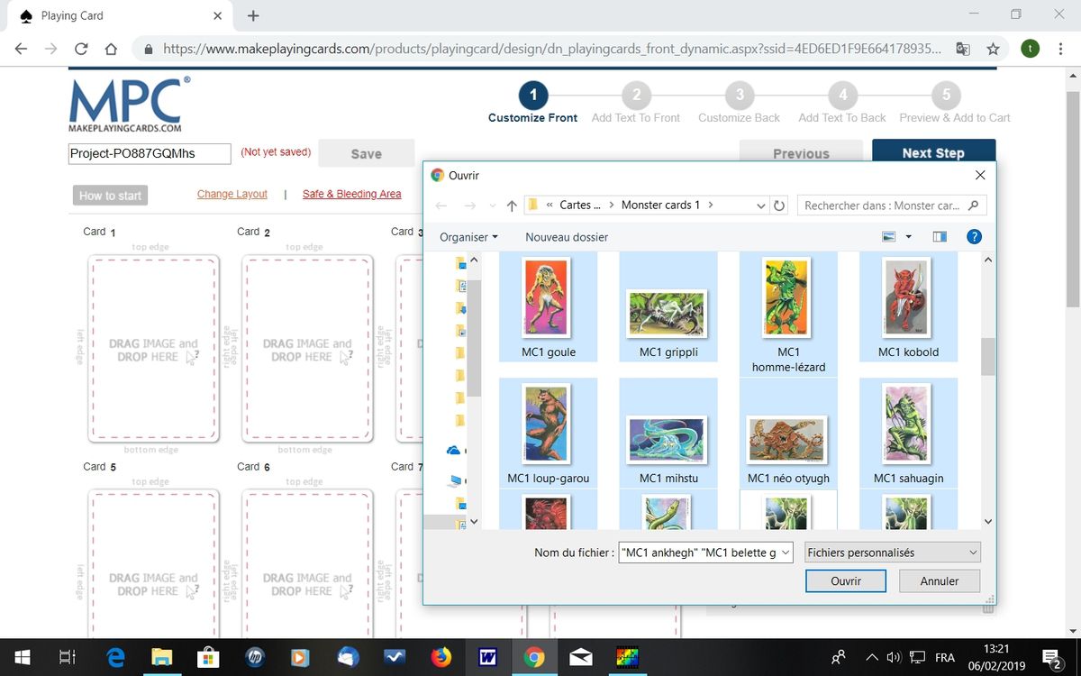This screenshot has height=676, width=1081.
Task: Open Microsoft Store from the taskbar
Action: pyautogui.click(x=208, y=657)
